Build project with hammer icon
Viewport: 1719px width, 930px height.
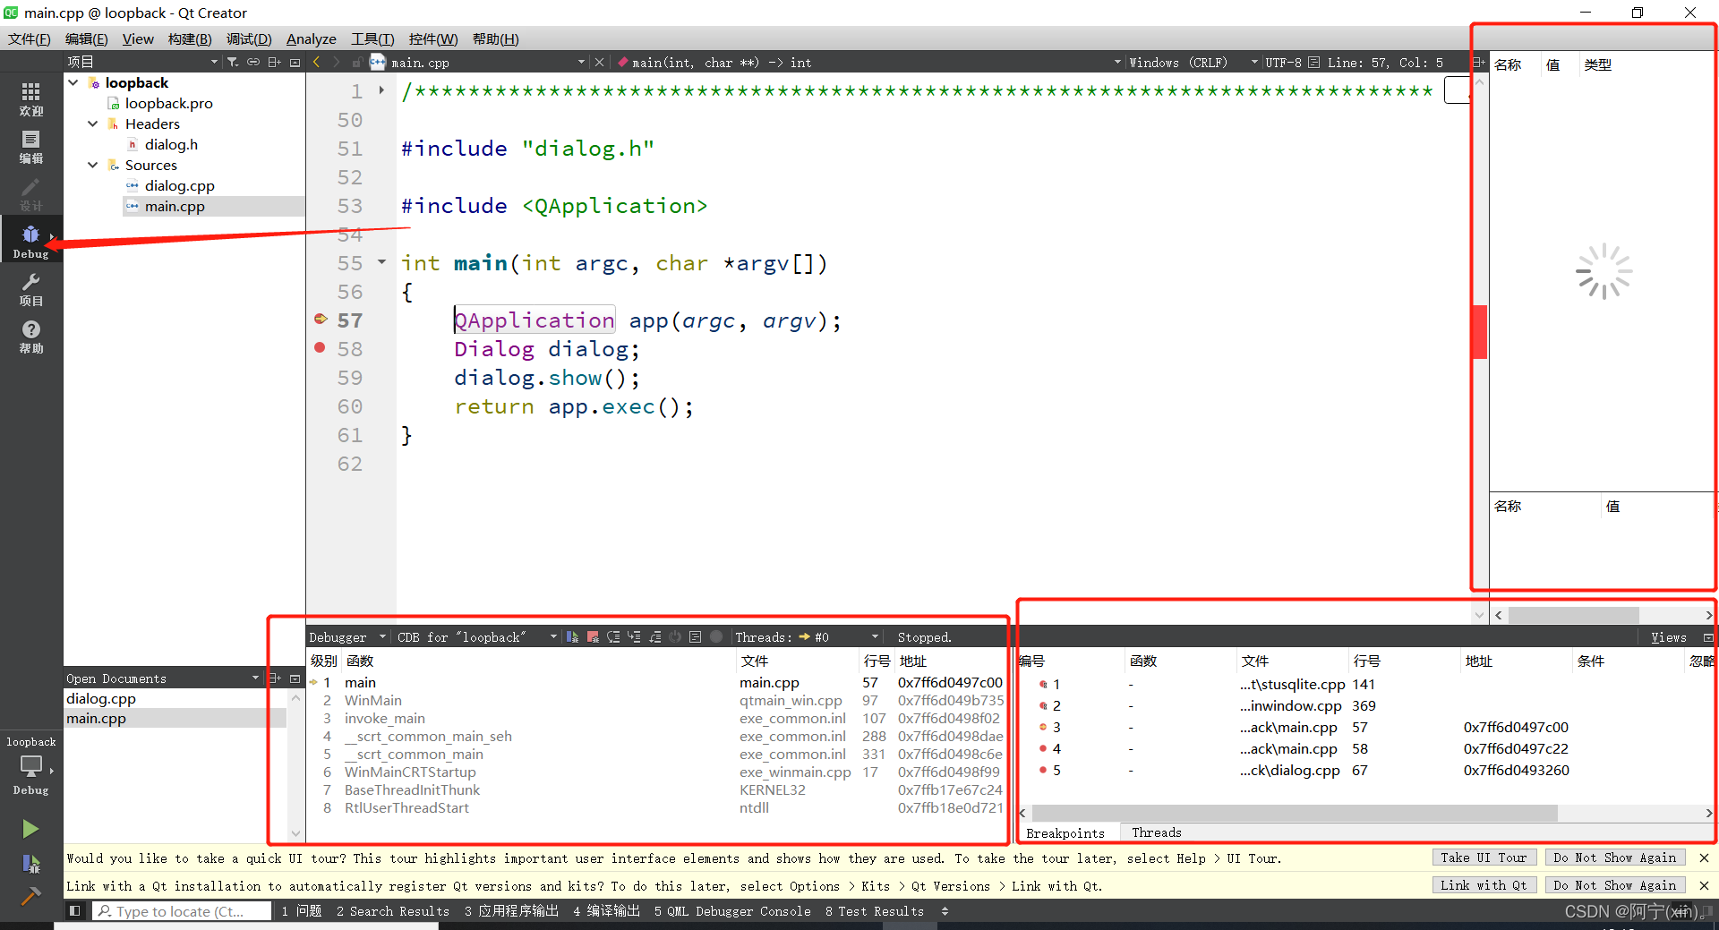pos(30,895)
